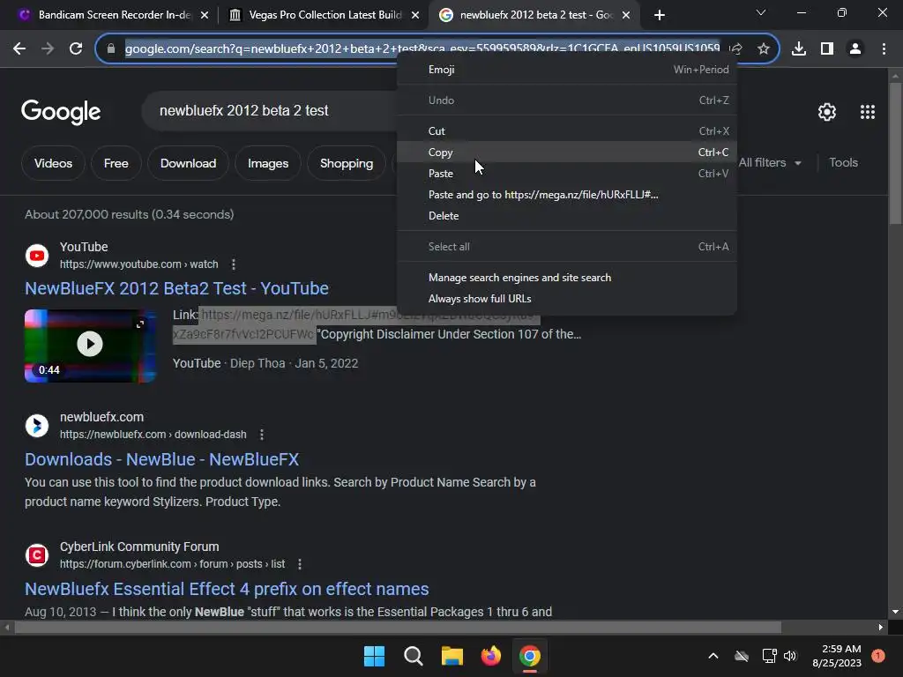903x677 pixels.
Task: Click YouTube favicon in first result
Action: [37, 256]
